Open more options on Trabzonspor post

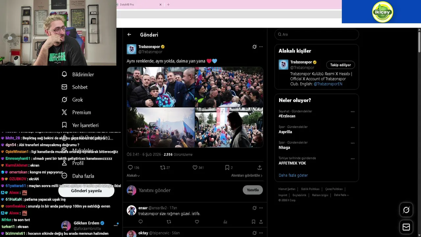point(261,47)
